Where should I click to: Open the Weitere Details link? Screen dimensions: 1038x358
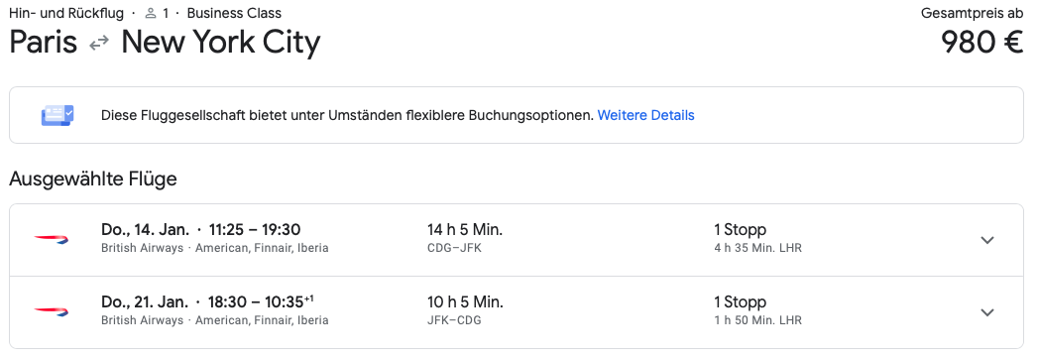[x=645, y=115]
